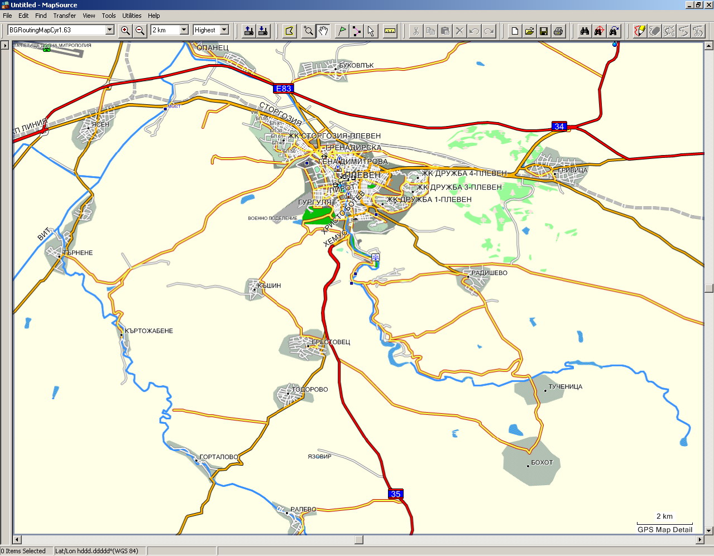The width and height of the screenshot is (714, 556).
Task: Click the Send to Device icon
Action: (x=249, y=31)
